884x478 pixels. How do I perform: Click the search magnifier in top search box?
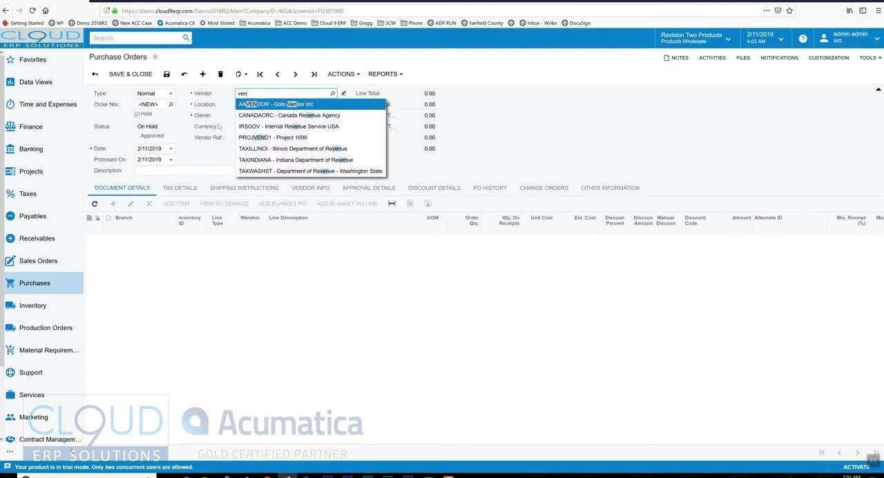coord(186,38)
